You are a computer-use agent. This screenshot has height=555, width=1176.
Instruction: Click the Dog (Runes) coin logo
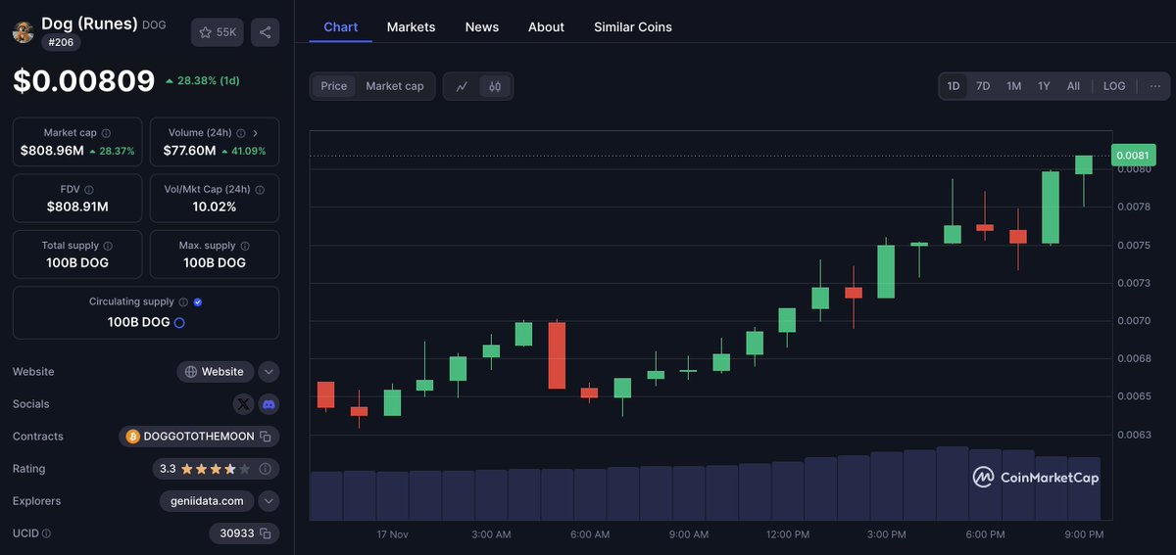coord(24,31)
